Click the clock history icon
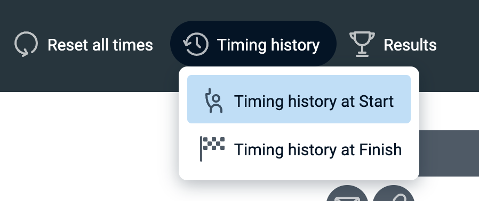The width and height of the screenshot is (479, 201). (196, 44)
